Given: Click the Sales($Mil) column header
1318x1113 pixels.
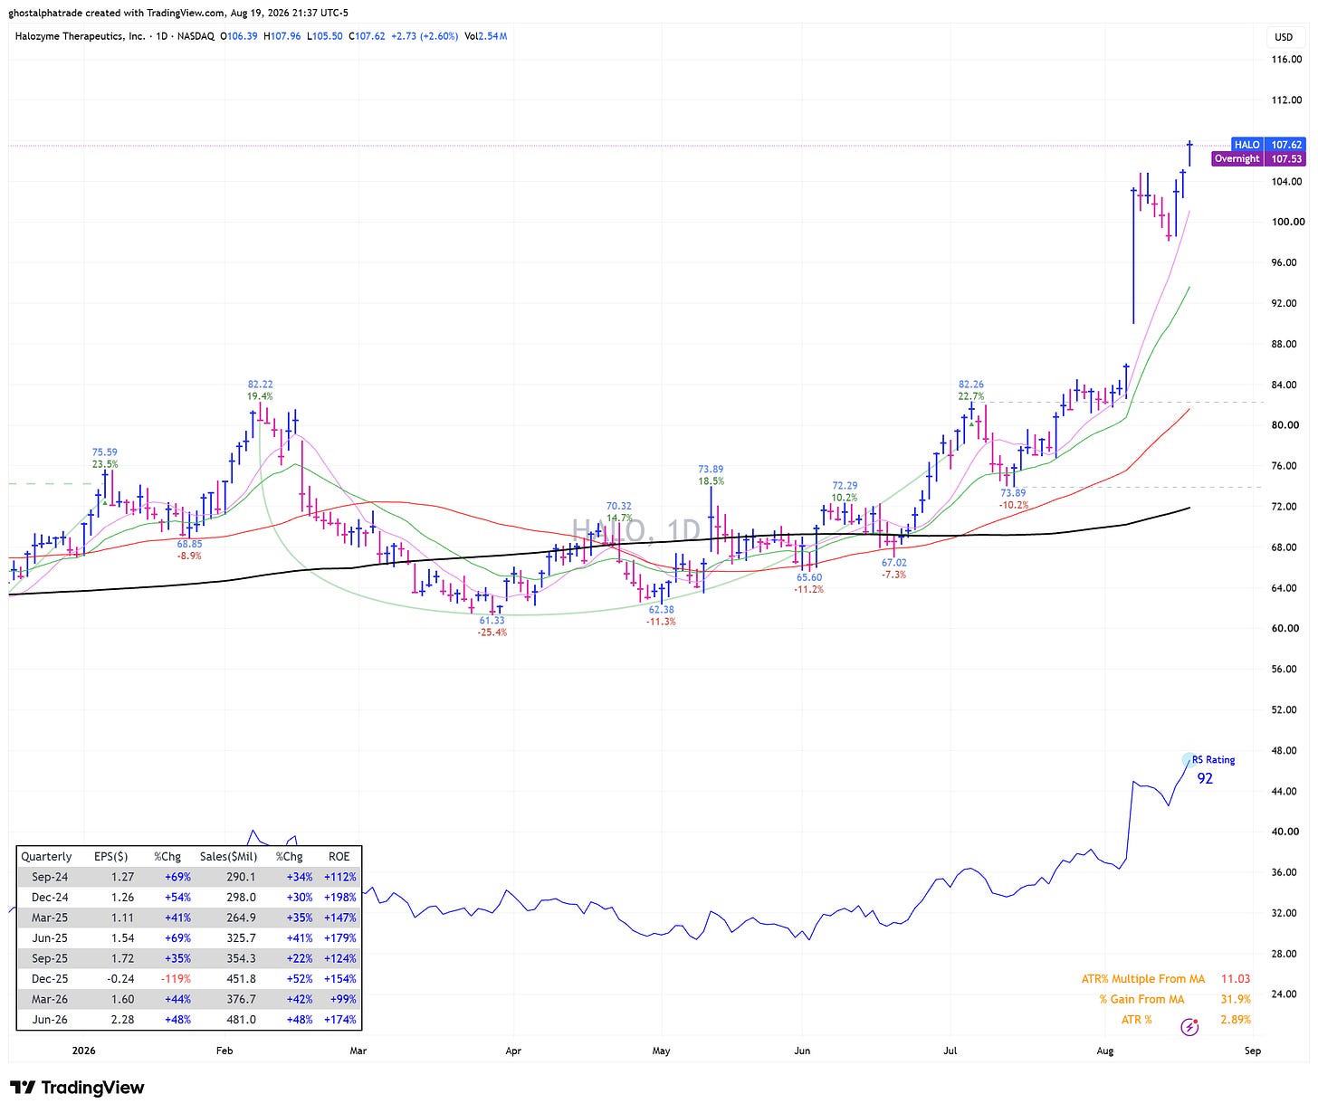Looking at the screenshot, I should (229, 856).
